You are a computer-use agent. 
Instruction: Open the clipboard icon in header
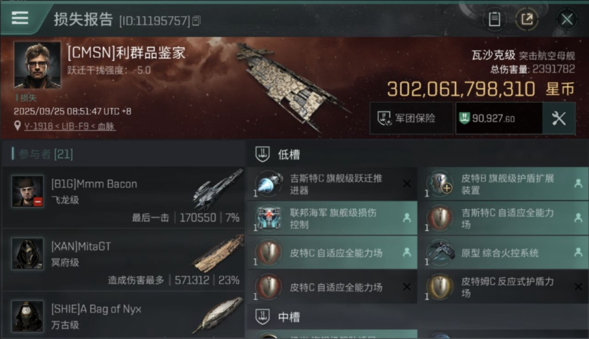point(494,19)
